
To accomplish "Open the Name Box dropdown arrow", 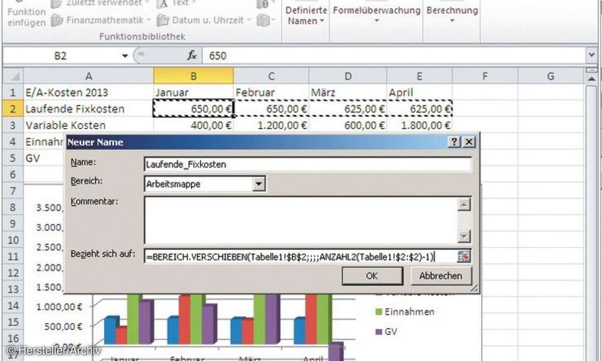I will [x=125, y=56].
